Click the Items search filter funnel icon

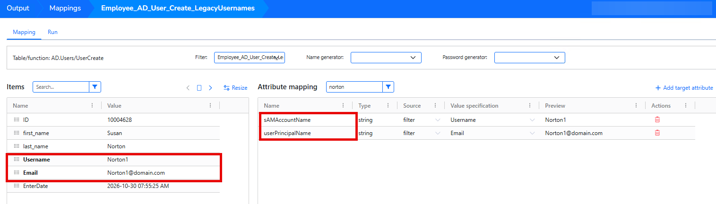95,87
